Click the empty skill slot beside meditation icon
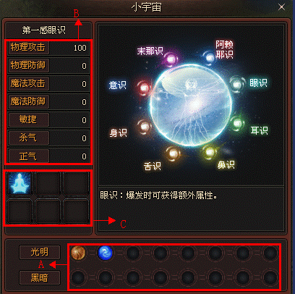This screenshot has width=295, height=294. click(x=48, y=184)
